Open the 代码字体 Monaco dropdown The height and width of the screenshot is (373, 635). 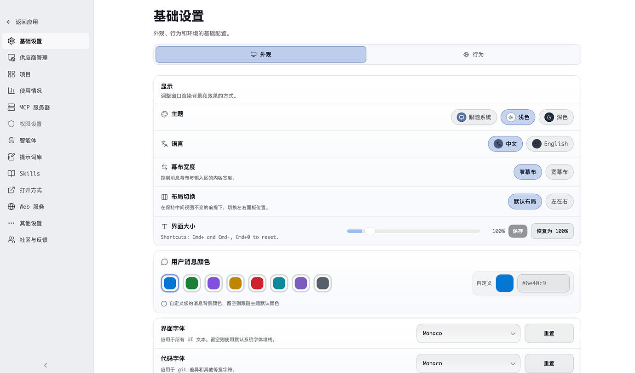(468, 363)
